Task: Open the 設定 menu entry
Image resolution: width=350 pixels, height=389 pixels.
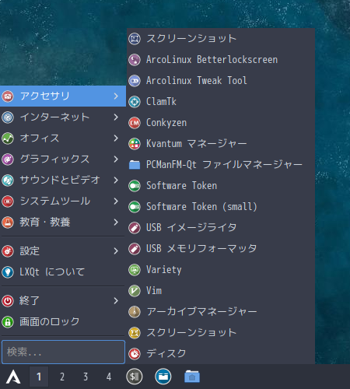Action: [x=63, y=251]
